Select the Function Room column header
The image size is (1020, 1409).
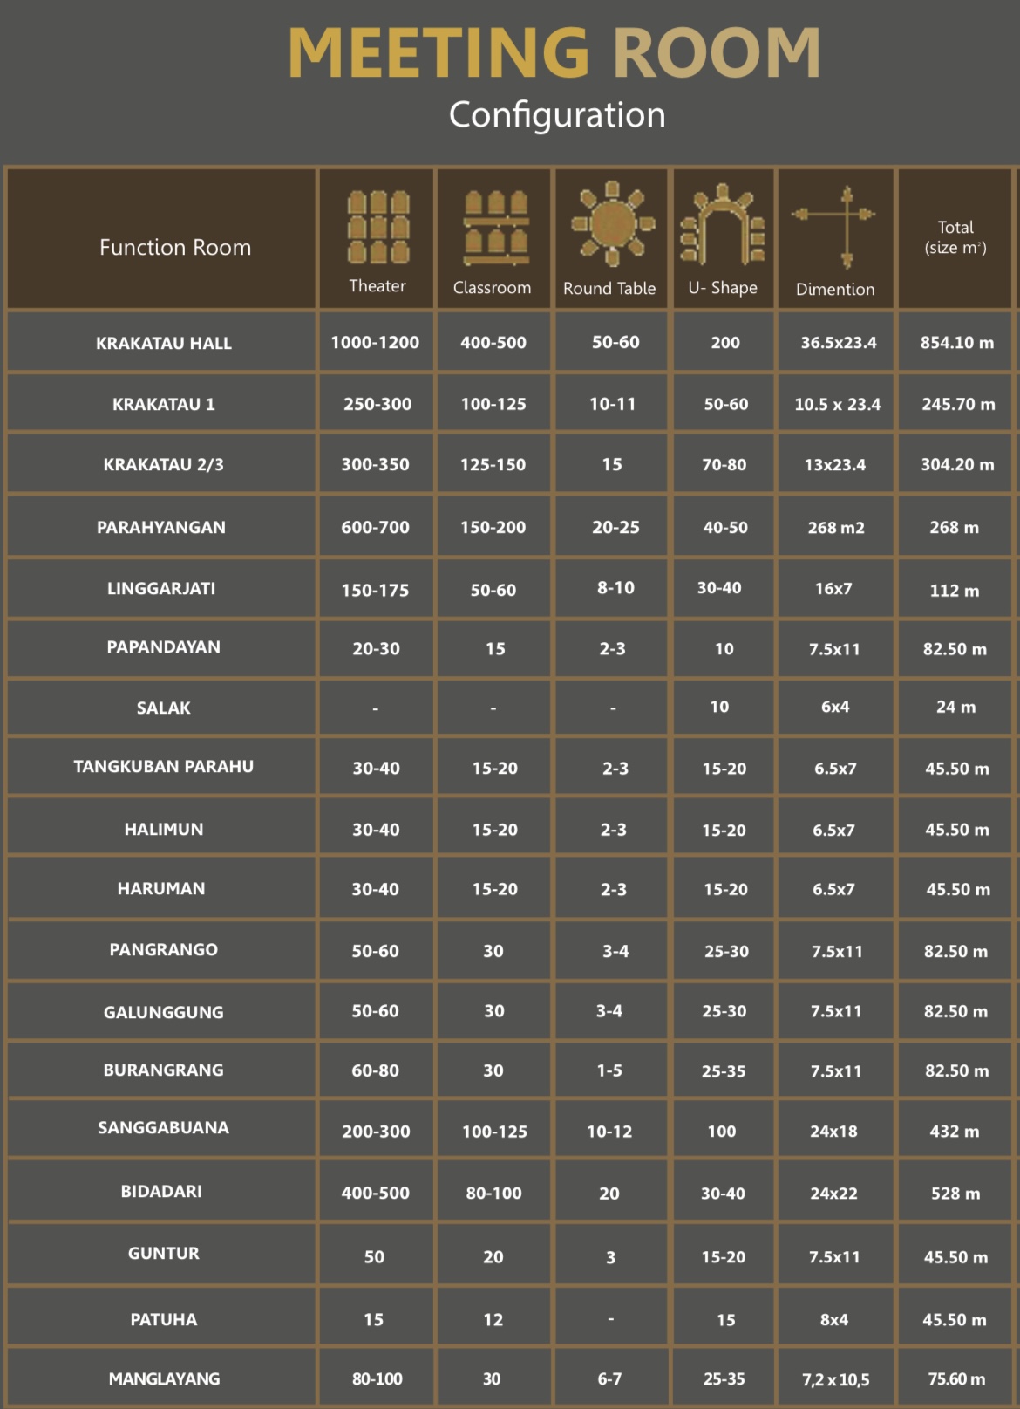click(174, 248)
